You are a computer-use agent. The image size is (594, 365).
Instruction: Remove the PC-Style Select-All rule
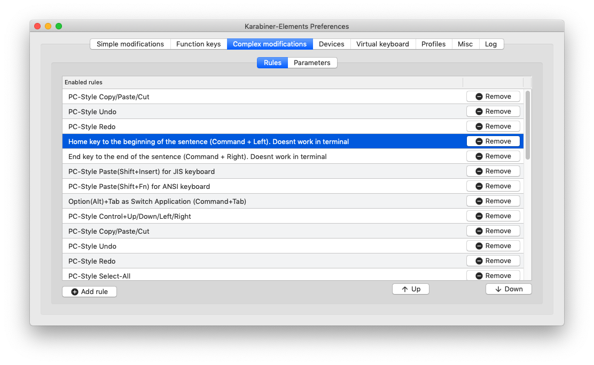tap(493, 275)
